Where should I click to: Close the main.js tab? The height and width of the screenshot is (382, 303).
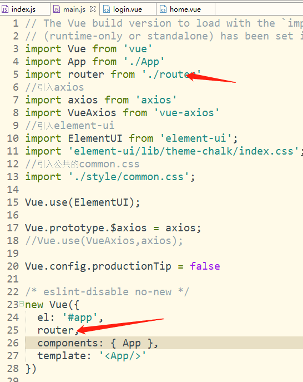tap(93, 9)
